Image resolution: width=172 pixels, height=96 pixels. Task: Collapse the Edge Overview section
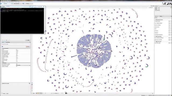155,42
